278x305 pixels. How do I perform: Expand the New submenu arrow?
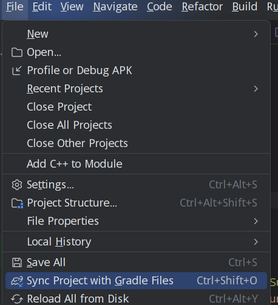(x=256, y=34)
